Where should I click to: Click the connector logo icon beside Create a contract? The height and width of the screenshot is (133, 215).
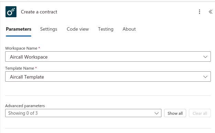click(x=11, y=12)
